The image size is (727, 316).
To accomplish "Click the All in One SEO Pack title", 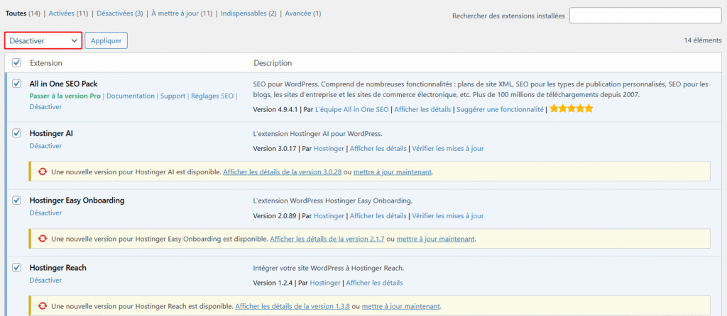I will point(63,84).
